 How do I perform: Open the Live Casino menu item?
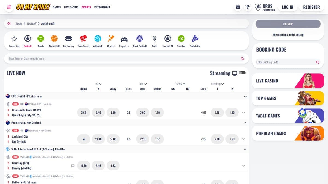pos(71,7)
